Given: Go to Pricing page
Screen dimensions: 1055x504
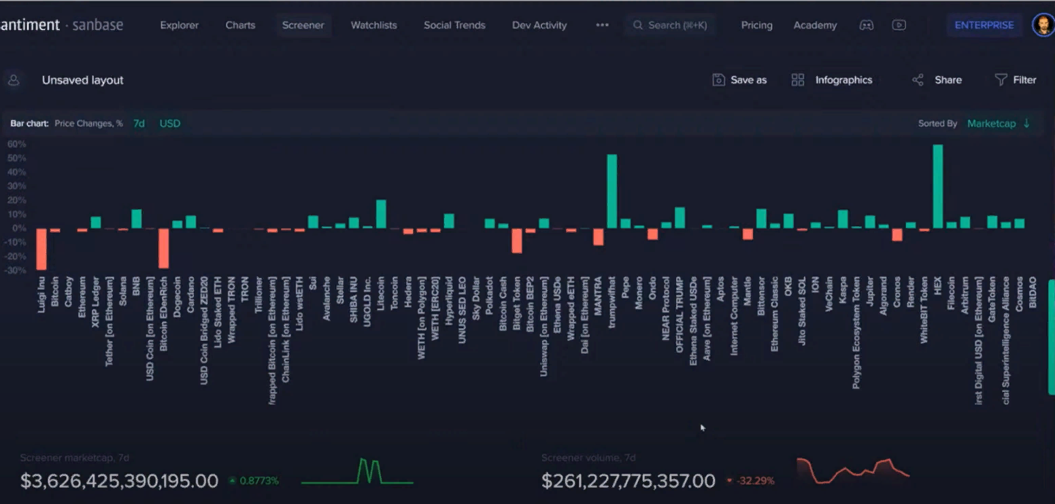Looking at the screenshot, I should point(756,25).
